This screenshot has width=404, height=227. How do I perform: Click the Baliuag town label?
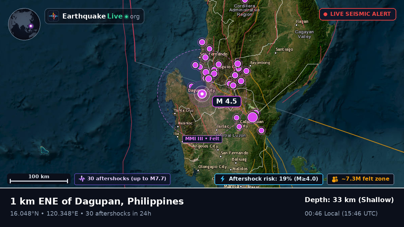coord(239,159)
